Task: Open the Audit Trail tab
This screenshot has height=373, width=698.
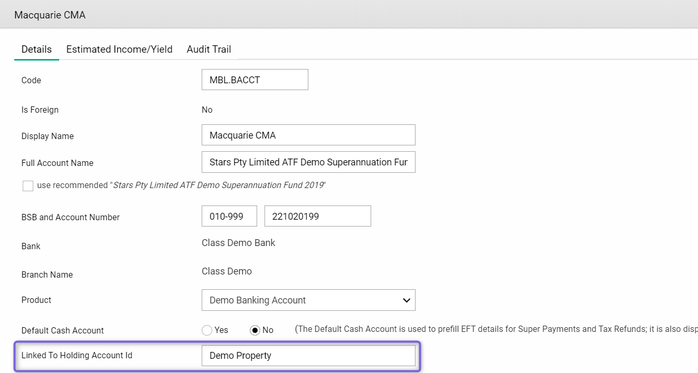Action: (209, 49)
